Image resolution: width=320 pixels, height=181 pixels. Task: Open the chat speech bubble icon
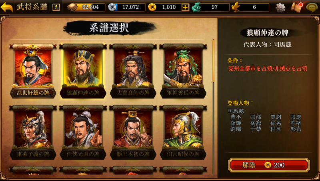(312, 8)
